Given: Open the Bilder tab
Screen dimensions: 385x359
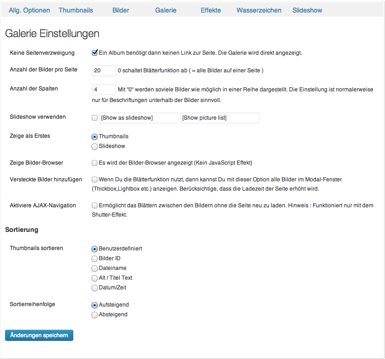Looking at the screenshot, I should (121, 10).
